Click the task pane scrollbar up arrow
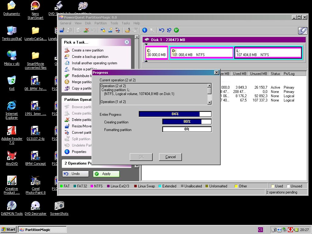Screen dimensions: 312x234 [137, 37]
